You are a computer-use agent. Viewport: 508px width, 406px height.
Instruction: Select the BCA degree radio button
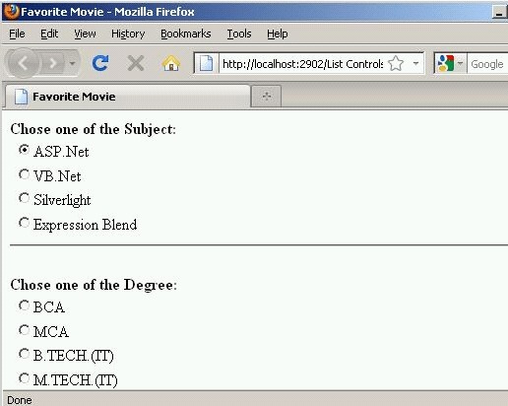pos(24,305)
